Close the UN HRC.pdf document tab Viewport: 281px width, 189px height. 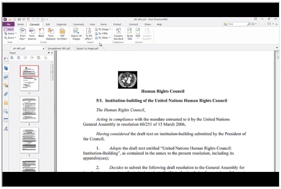(43, 48)
